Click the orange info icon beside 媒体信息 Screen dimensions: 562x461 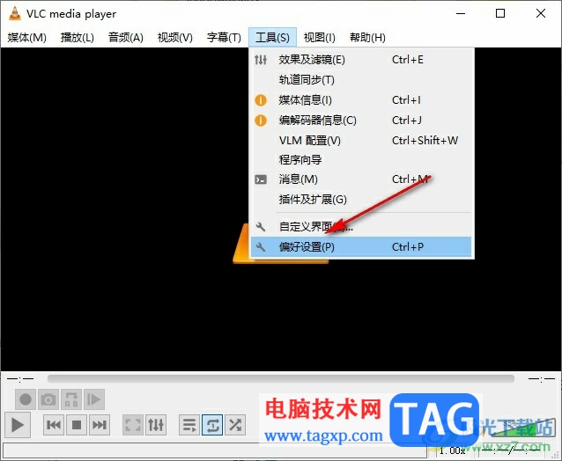(x=261, y=100)
